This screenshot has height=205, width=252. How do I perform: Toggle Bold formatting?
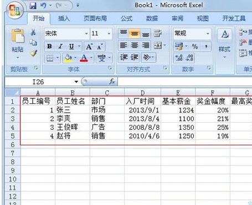tap(49, 46)
